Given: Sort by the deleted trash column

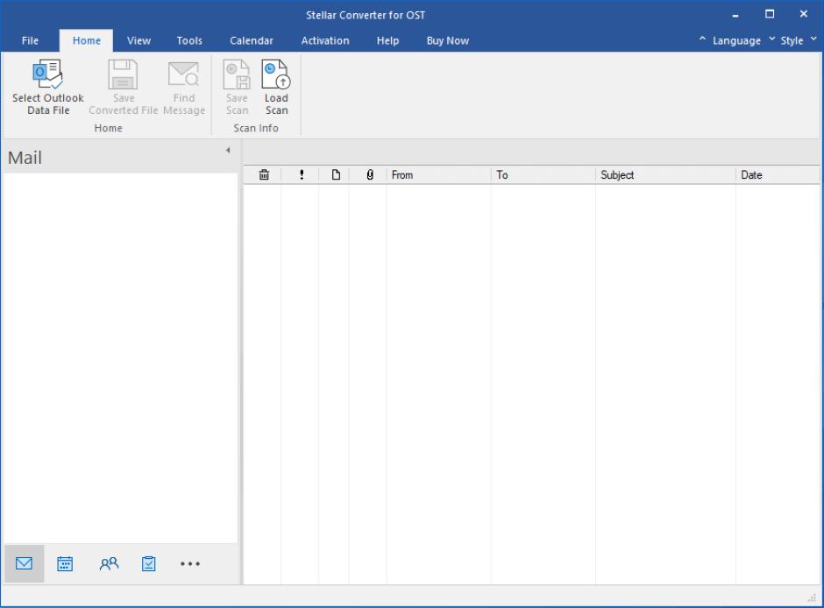Looking at the screenshot, I should point(264,175).
